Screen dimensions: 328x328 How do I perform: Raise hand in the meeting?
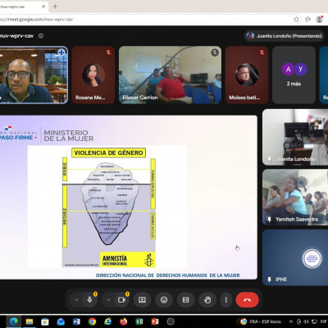[x=207, y=300]
